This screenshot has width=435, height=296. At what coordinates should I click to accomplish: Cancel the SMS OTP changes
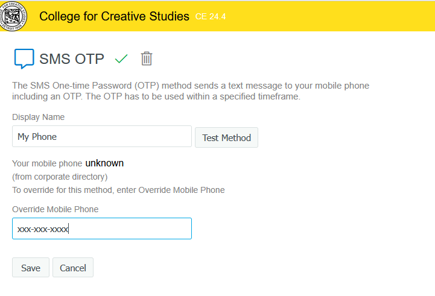pyautogui.click(x=73, y=268)
